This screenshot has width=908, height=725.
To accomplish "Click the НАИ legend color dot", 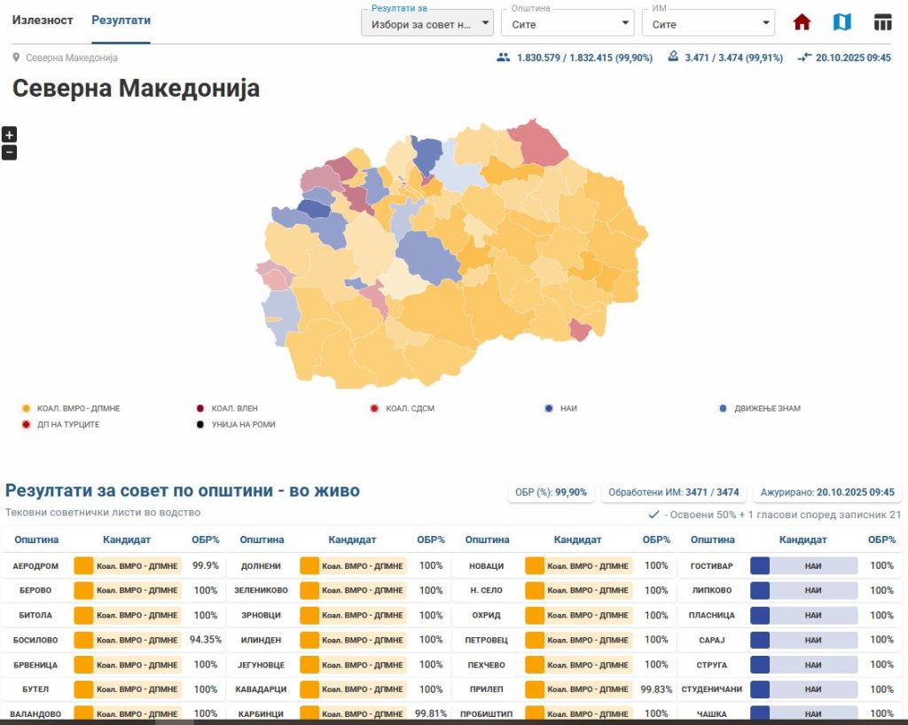I will click(x=549, y=408).
